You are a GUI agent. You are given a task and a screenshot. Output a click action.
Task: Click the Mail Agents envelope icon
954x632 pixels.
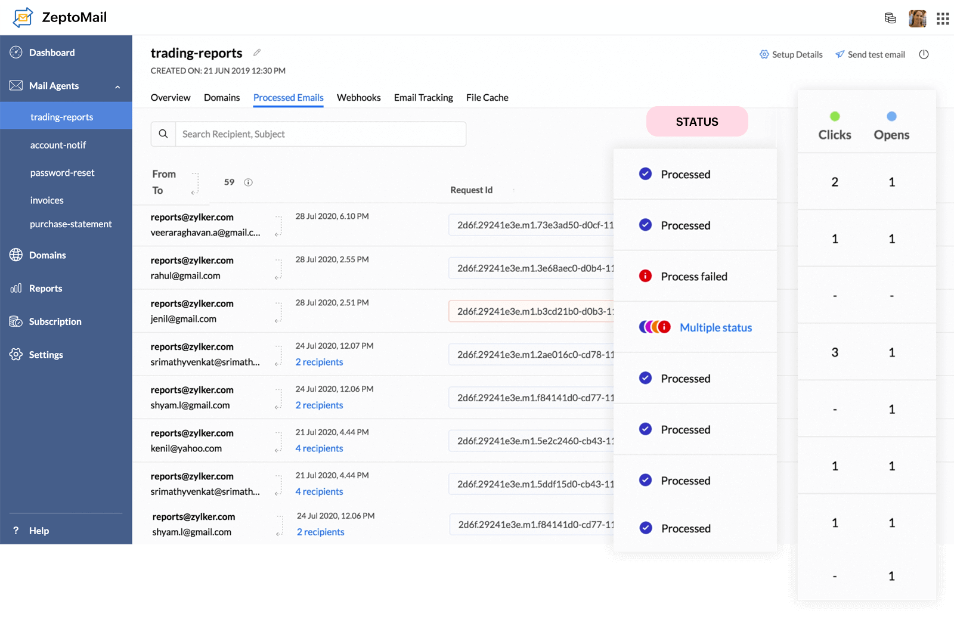(16, 86)
